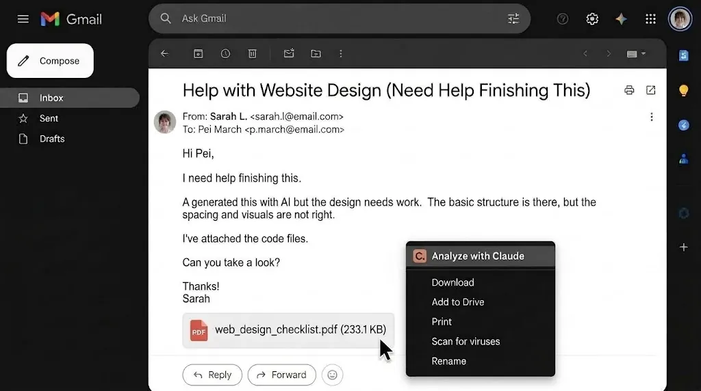Screen dimensions: 701x391
Task: Open the account profile picture
Action: coord(680,18)
